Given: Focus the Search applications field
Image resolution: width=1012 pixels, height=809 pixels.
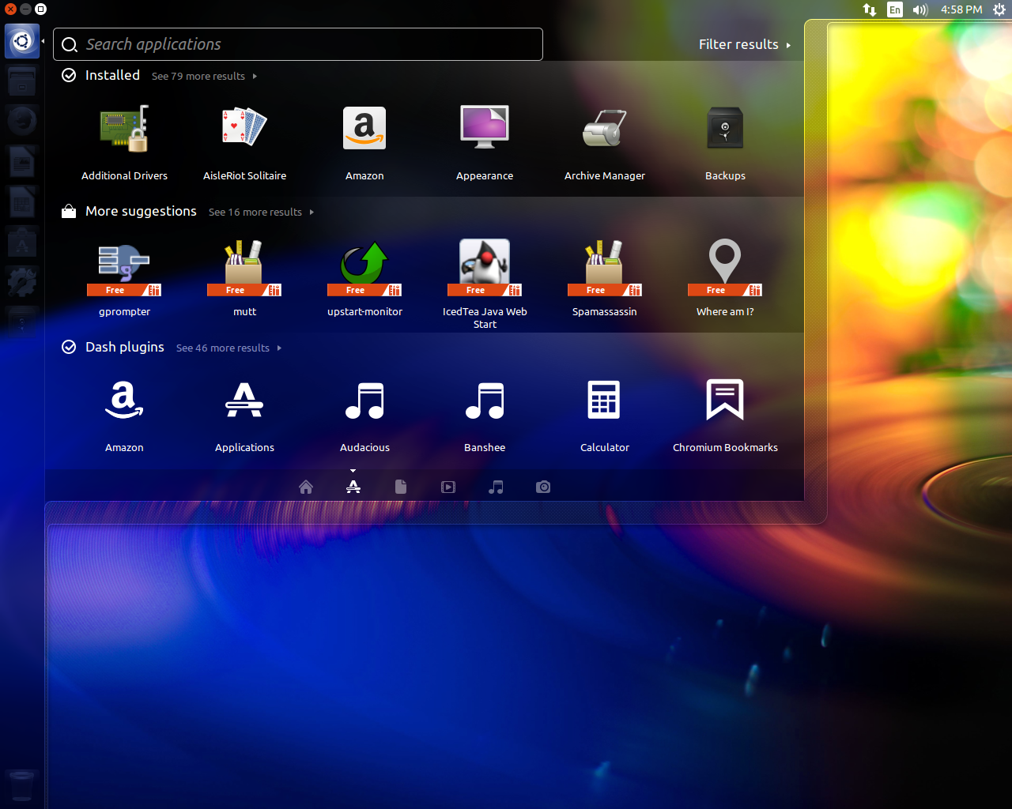Looking at the screenshot, I should 298,44.
